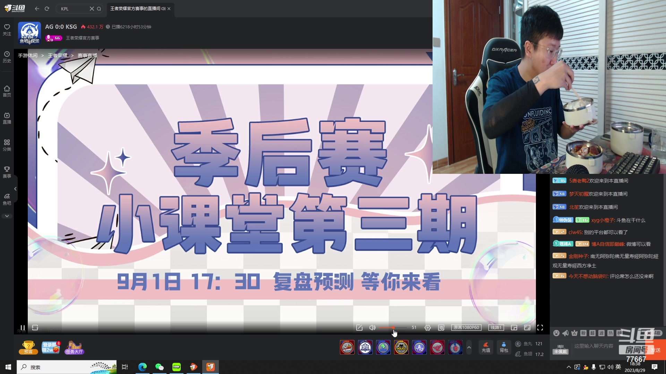The width and height of the screenshot is (666, 374).
Task: Expand more sidebar items with down chevron
Action: (x=7, y=216)
